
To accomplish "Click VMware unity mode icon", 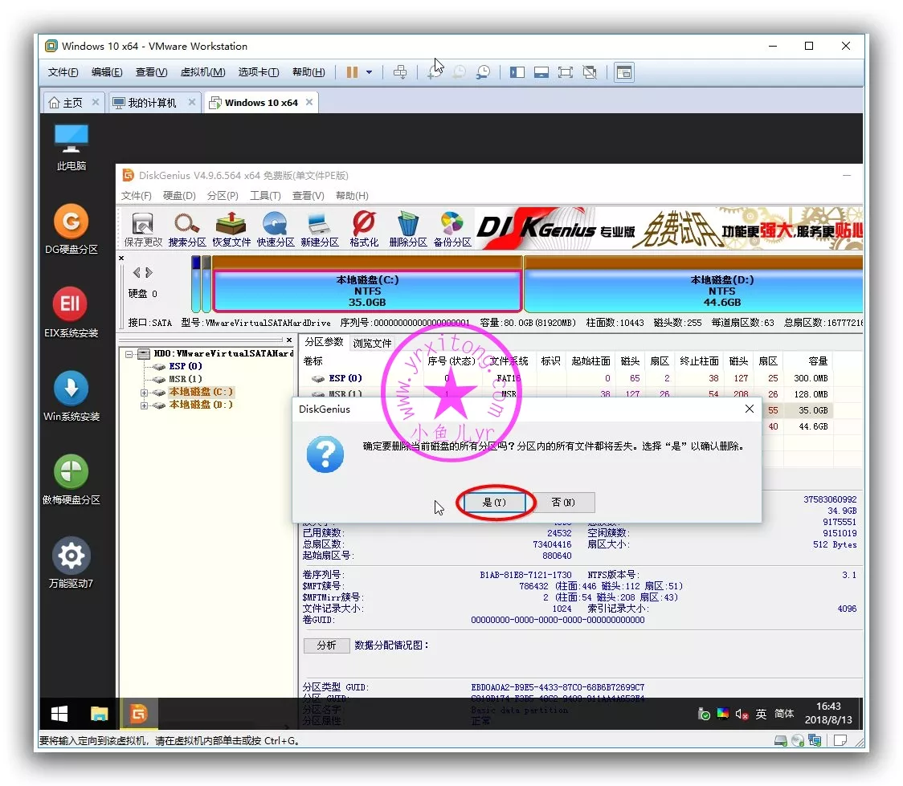I will (x=590, y=72).
